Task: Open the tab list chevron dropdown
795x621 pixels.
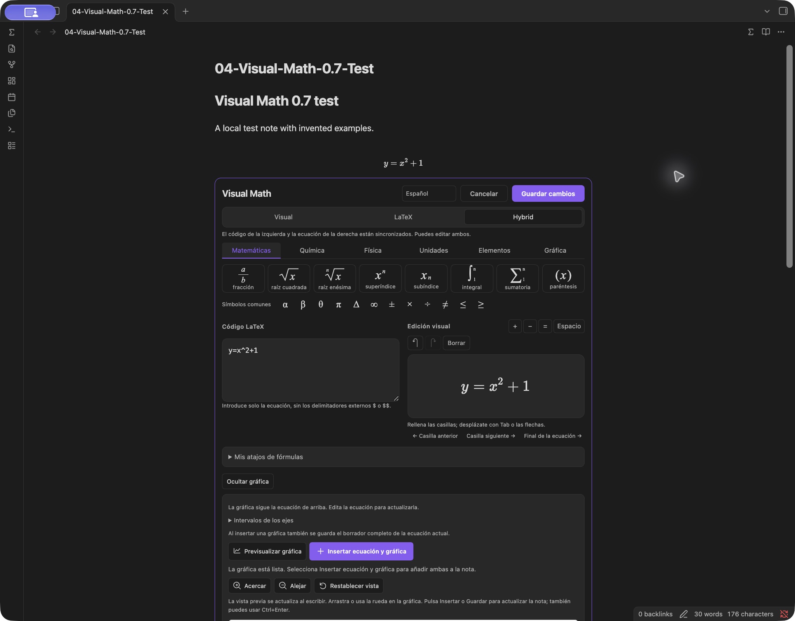Action: 767,11
